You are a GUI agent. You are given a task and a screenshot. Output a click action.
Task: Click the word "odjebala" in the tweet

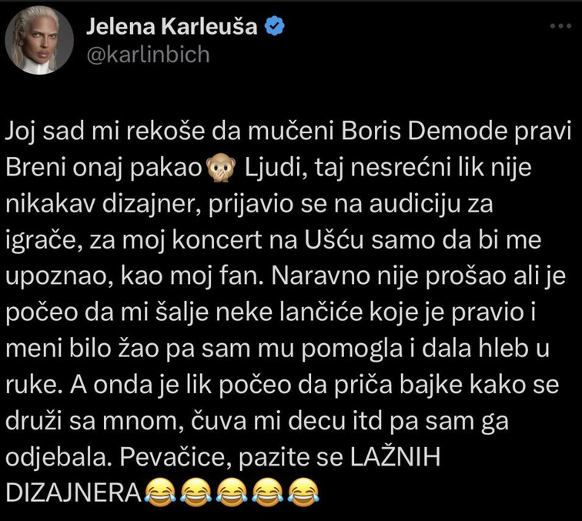tap(59, 458)
